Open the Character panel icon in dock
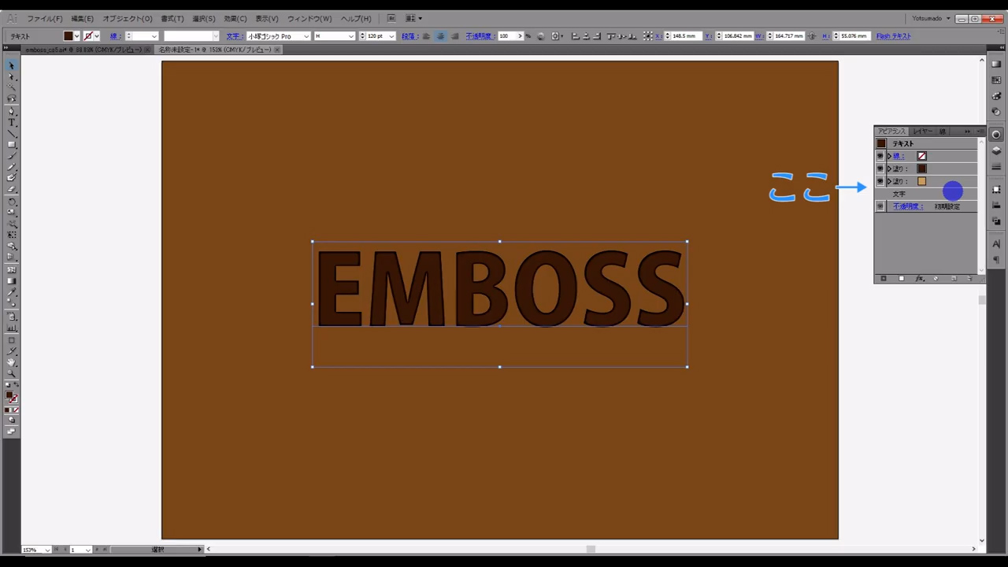The height and width of the screenshot is (567, 1008). (x=996, y=244)
